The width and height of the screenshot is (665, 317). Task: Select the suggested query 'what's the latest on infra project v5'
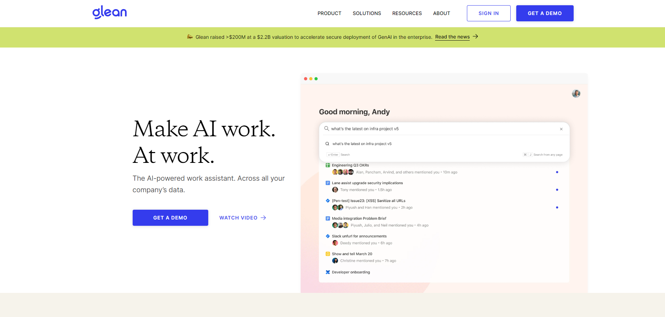(362, 144)
